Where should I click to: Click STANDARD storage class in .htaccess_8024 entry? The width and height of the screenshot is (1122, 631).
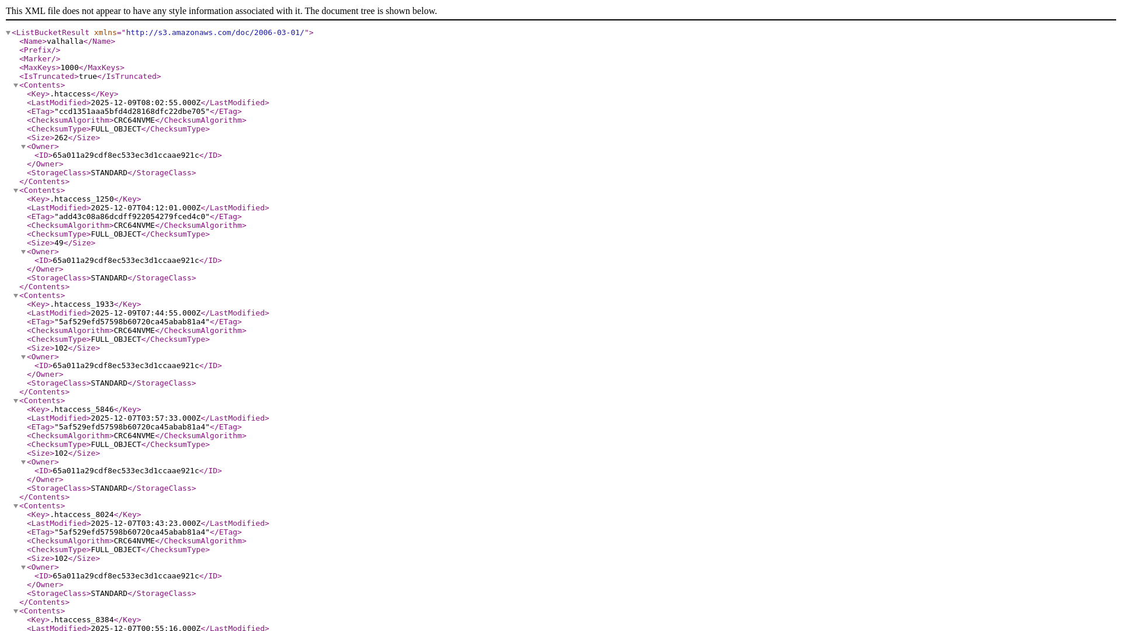pyautogui.click(x=109, y=594)
